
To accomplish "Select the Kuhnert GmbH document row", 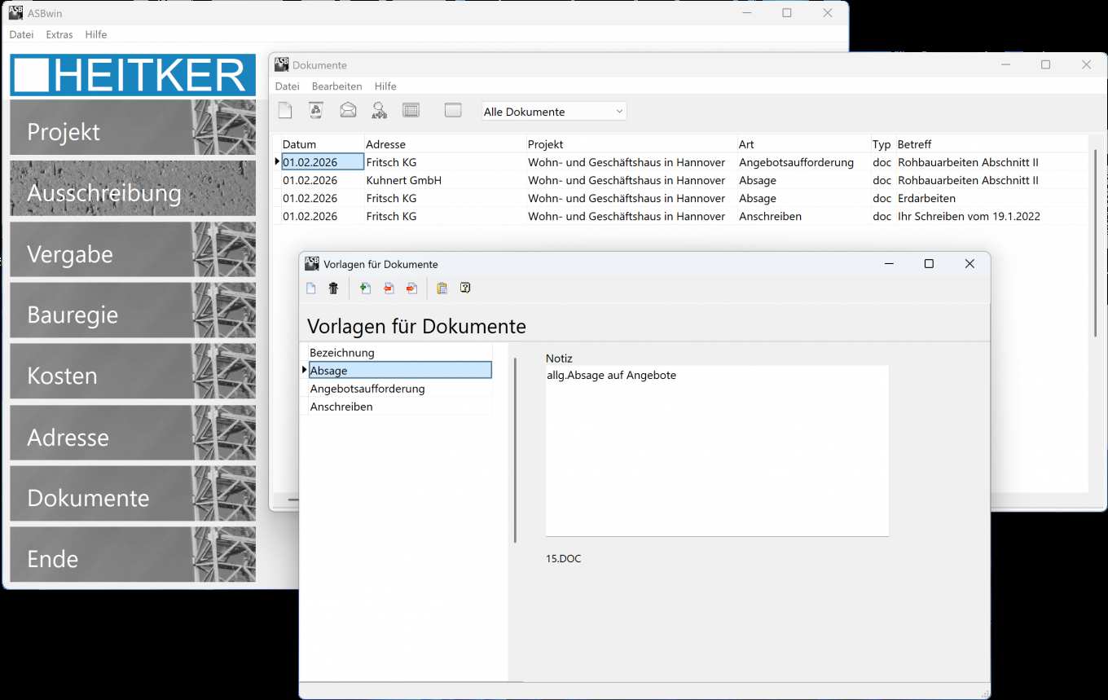I will pos(403,180).
